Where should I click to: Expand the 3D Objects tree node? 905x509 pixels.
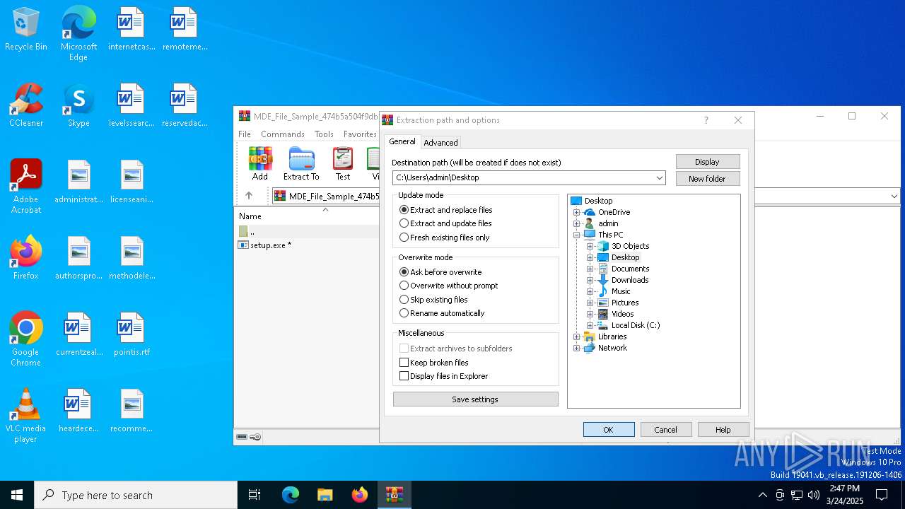point(590,246)
